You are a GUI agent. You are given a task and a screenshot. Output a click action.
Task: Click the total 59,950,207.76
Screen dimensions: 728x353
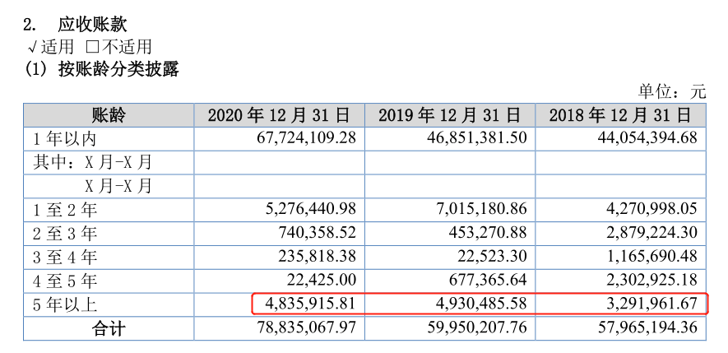click(477, 327)
